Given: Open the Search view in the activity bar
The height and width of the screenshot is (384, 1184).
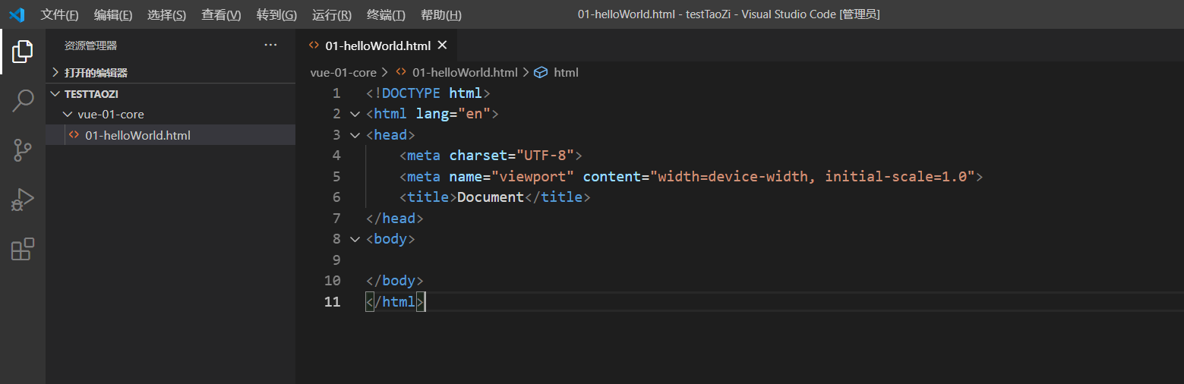Looking at the screenshot, I should 23,100.
